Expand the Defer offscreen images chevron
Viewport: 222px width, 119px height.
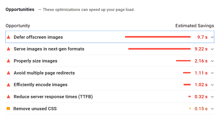click(212, 37)
